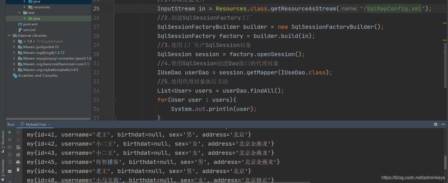Collapse the test folder in project tree
This screenshot has height=183, width=448.
click(19, 13)
